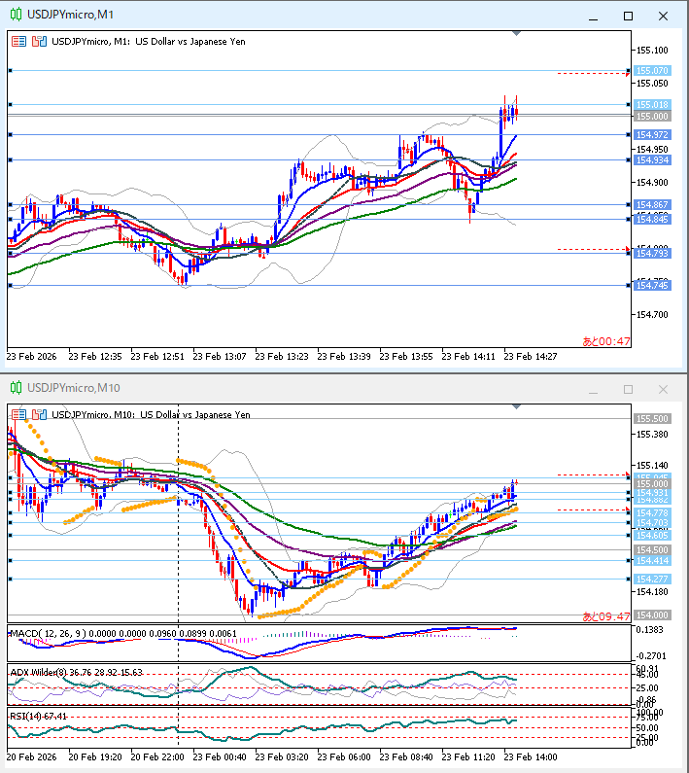
Task: Close the USDJPYmicro,M10 chart window
Action: pyautogui.click(x=664, y=390)
